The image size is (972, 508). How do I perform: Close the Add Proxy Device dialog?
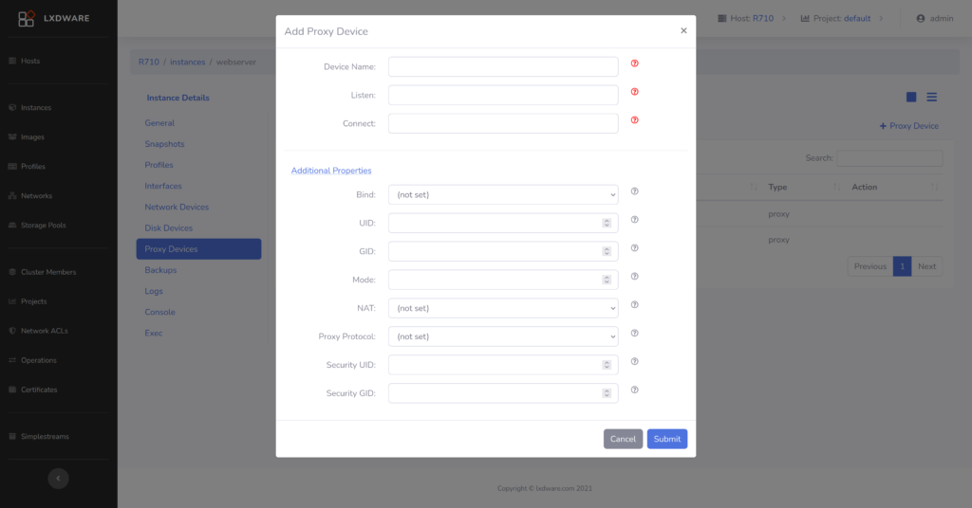[x=683, y=30]
